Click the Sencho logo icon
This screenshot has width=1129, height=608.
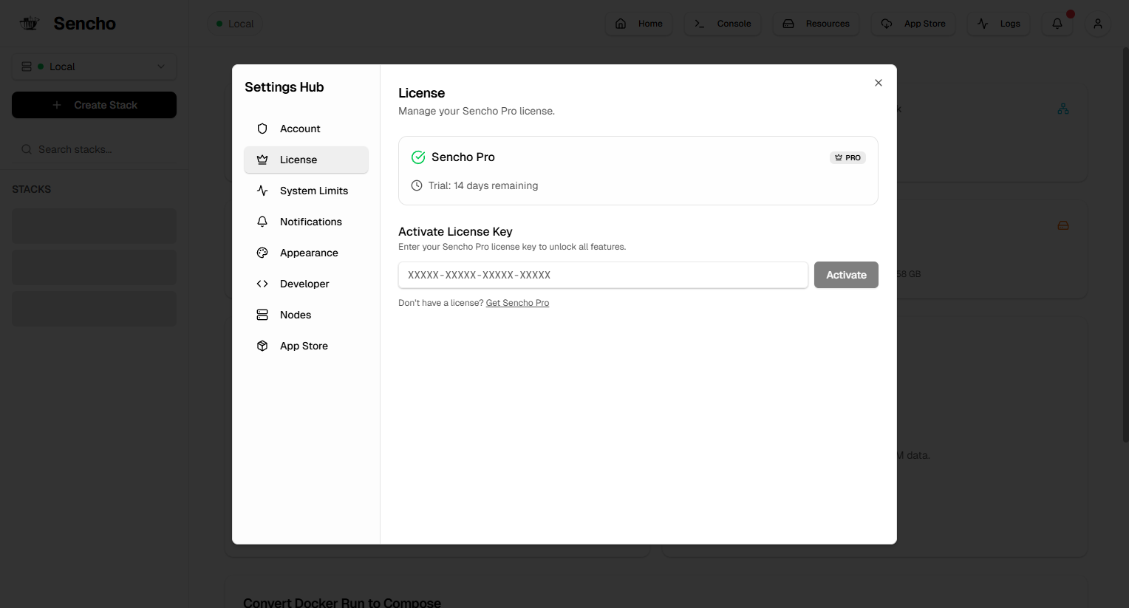30,23
